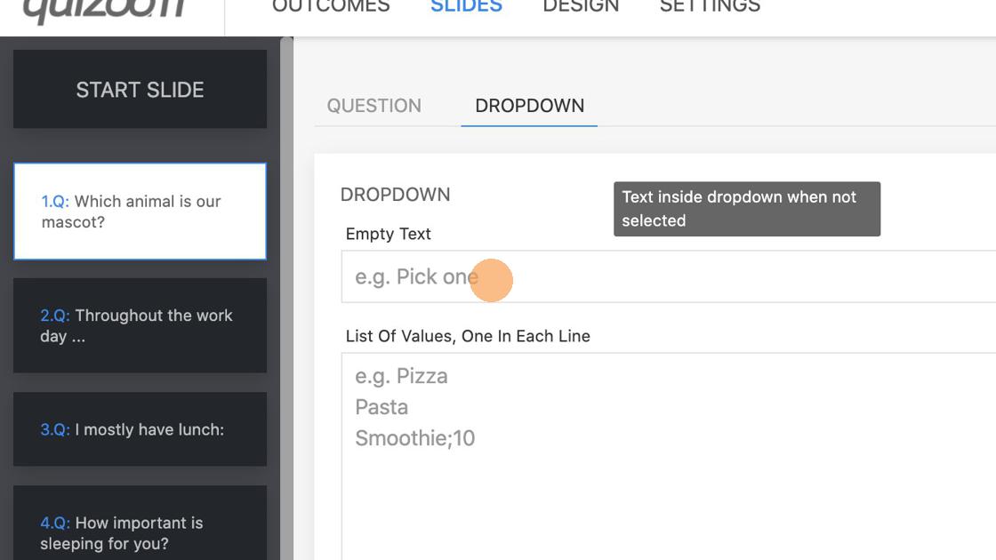Click the slide list scrollbar

pyautogui.click(x=286, y=293)
